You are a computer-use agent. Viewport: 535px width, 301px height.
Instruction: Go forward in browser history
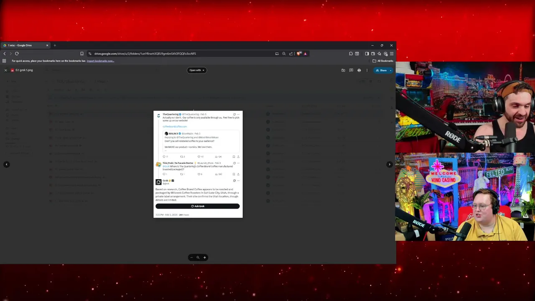[10, 54]
